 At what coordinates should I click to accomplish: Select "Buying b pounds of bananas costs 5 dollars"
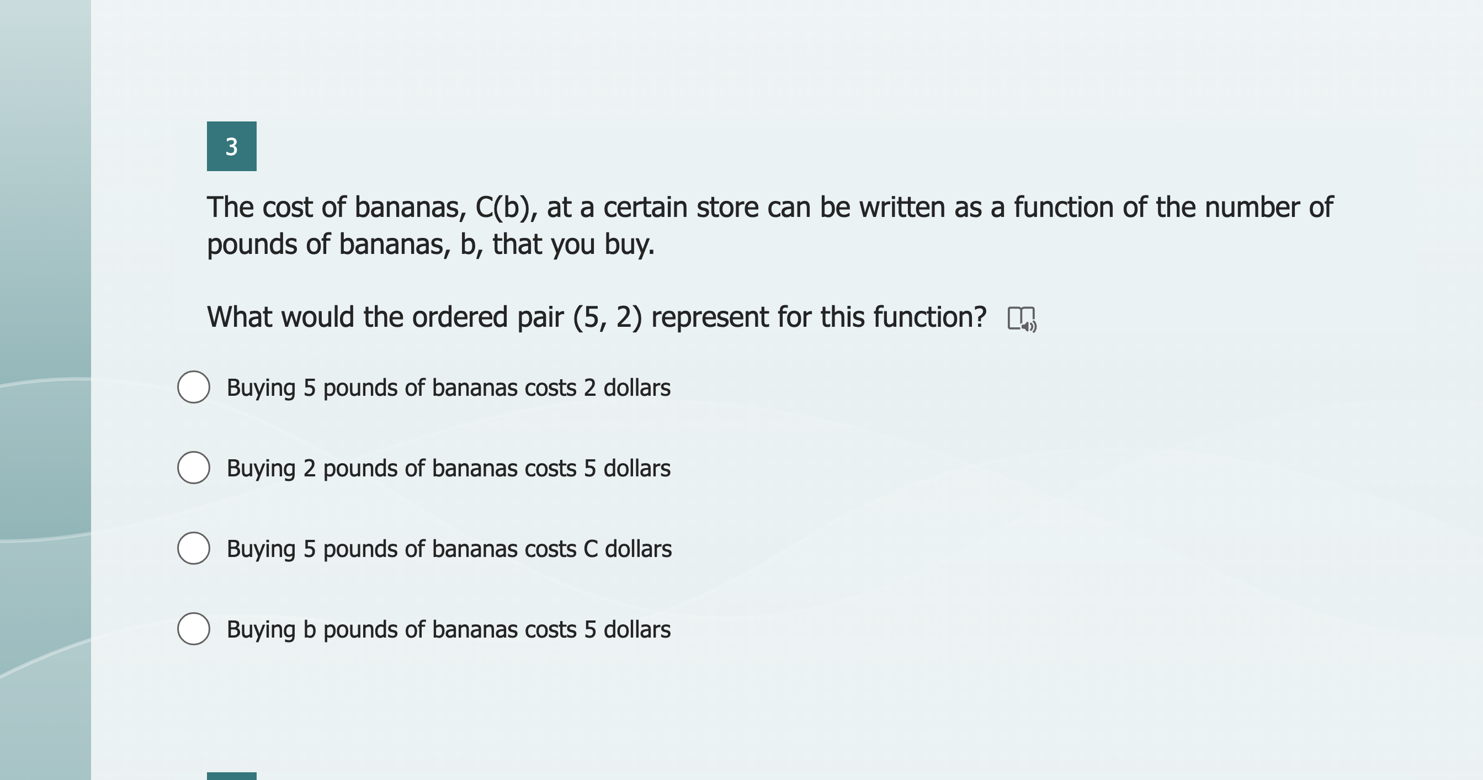(x=194, y=629)
